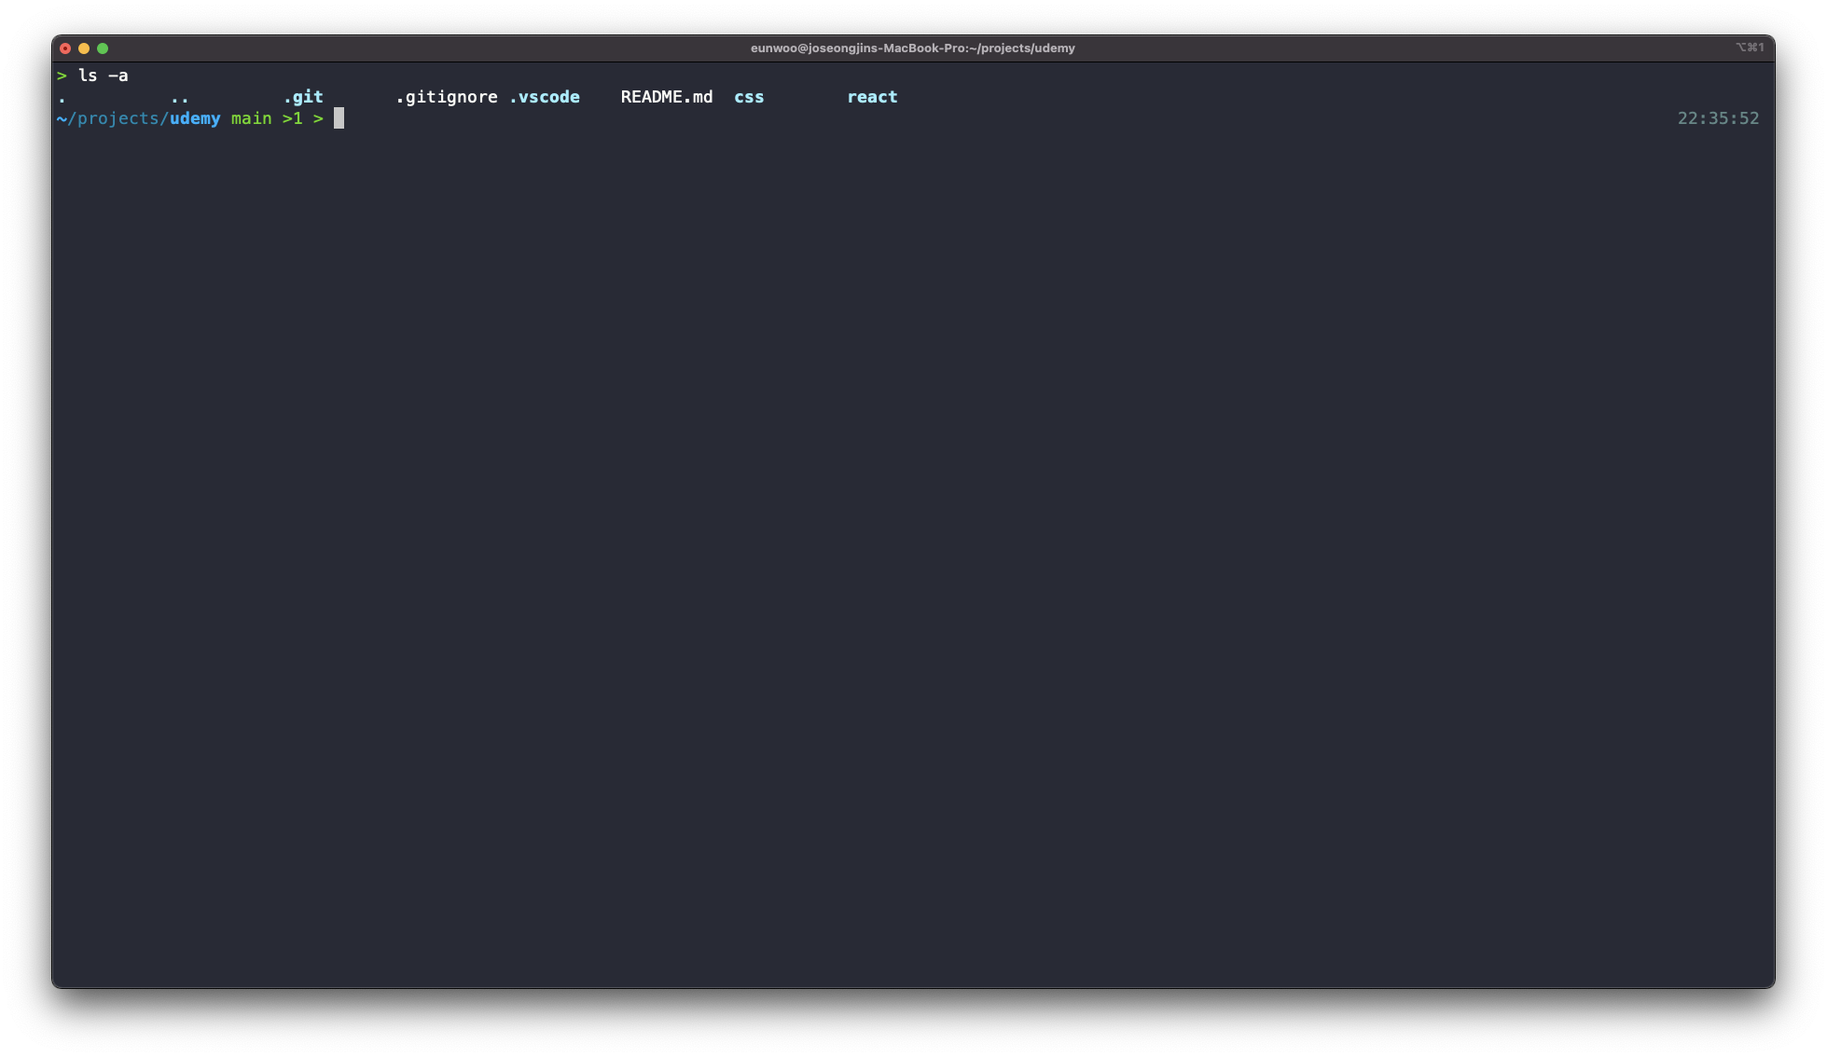Click the react directory name
Viewport: 1827px width, 1057px height.
tap(872, 97)
